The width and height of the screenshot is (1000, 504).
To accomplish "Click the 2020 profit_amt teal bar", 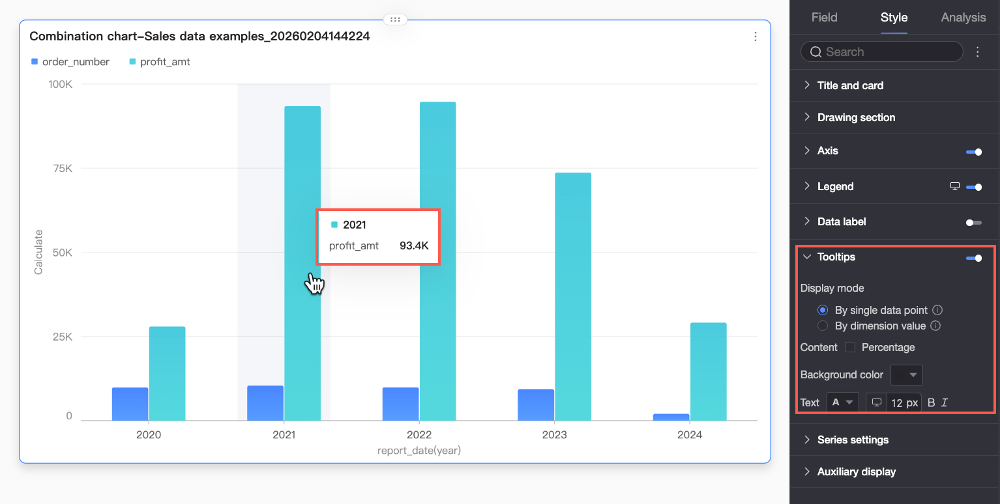I will click(167, 373).
